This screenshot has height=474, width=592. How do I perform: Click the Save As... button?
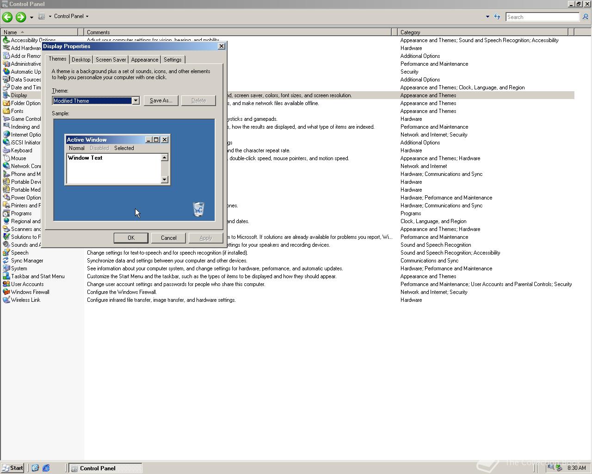161,100
